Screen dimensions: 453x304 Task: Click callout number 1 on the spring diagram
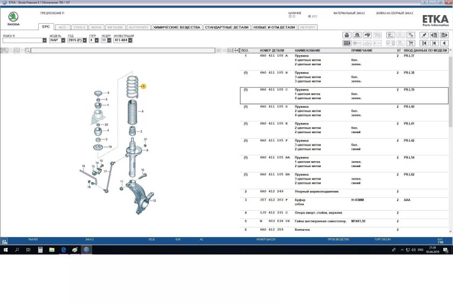coord(143,86)
